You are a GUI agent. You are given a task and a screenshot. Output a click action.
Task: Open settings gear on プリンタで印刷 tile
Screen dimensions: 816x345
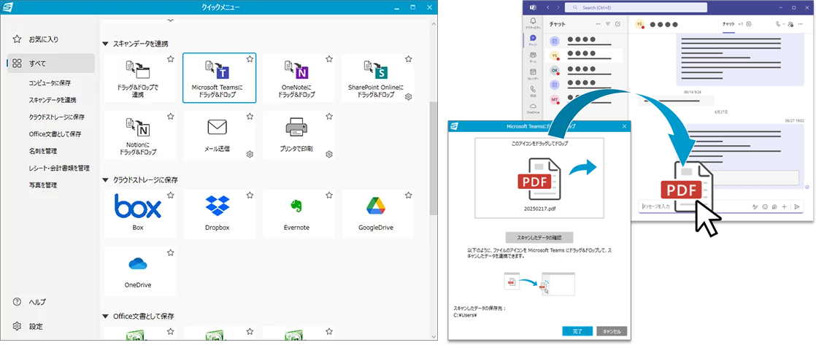(x=329, y=154)
